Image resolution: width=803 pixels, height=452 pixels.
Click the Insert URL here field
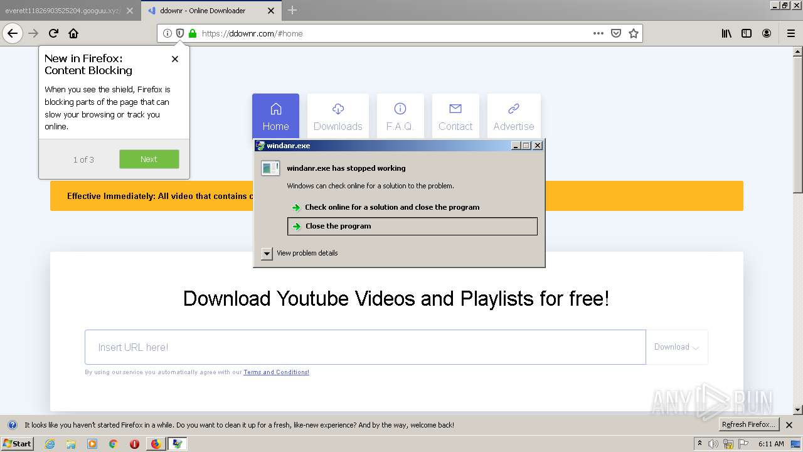pos(365,347)
